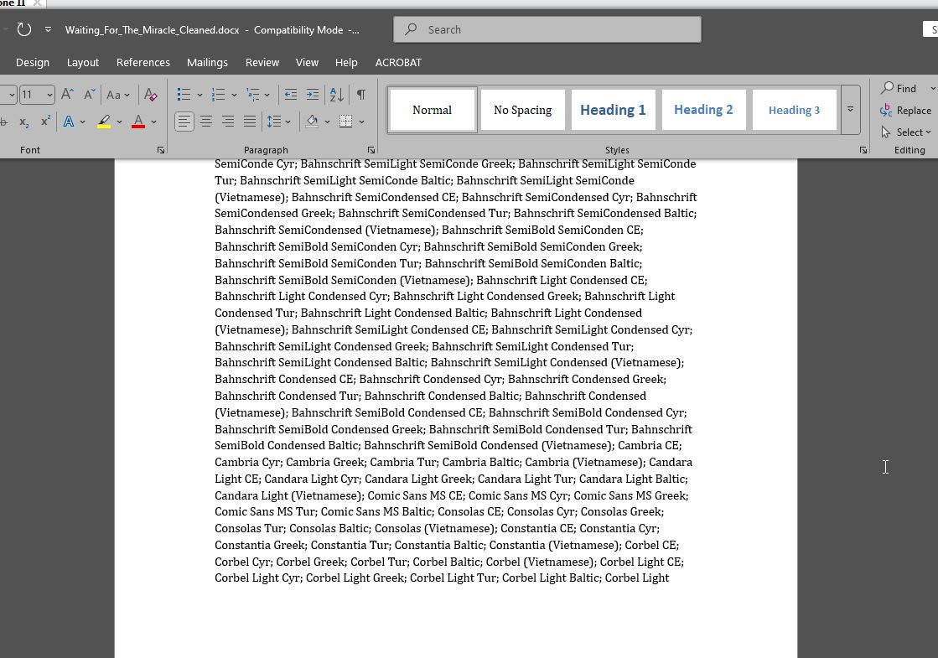Switch to the References tab
The height and width of the screenshot is (658, 938).
coord(143,62)
